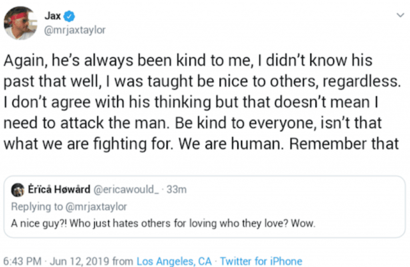Click the 'Replying to' label in quoted tweet
Image resolution: width=410 pixels, height=267 pixels.
[x=36, y=206]
